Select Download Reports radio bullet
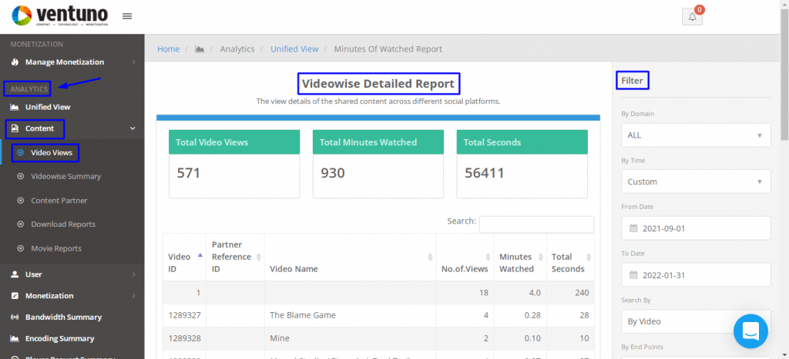 tap(21, 224)
